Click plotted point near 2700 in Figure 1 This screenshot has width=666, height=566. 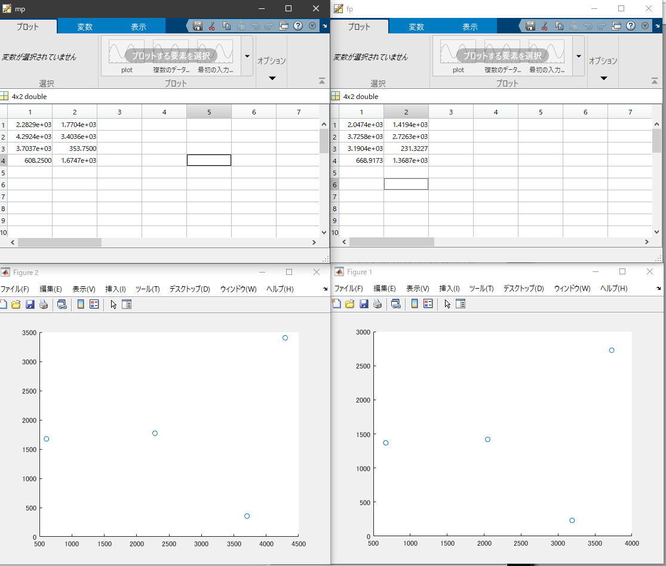click(612, 350)
